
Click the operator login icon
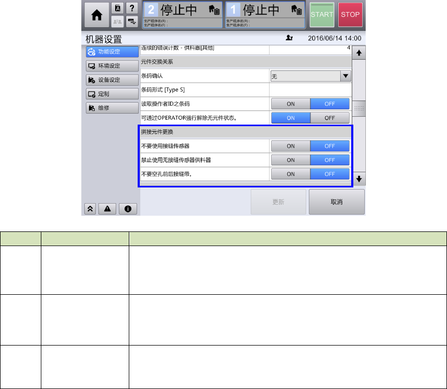289,38
